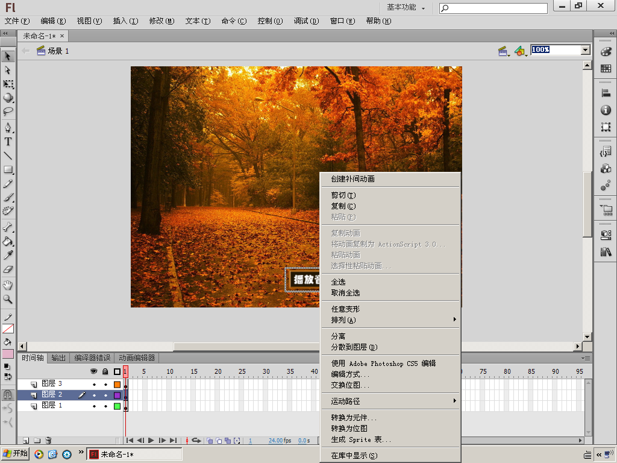
Task: Lock or unlock all layers icon
Action: pyautogui.click(x=105, y=371)
